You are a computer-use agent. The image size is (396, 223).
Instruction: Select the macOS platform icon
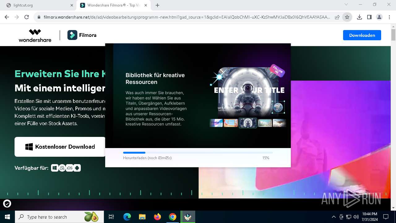[x=62, y=168]
